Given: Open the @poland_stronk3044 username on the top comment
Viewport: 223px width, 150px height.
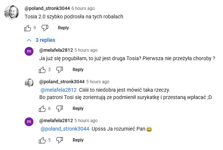Looking at the screenshot, I should click(47, 8).
